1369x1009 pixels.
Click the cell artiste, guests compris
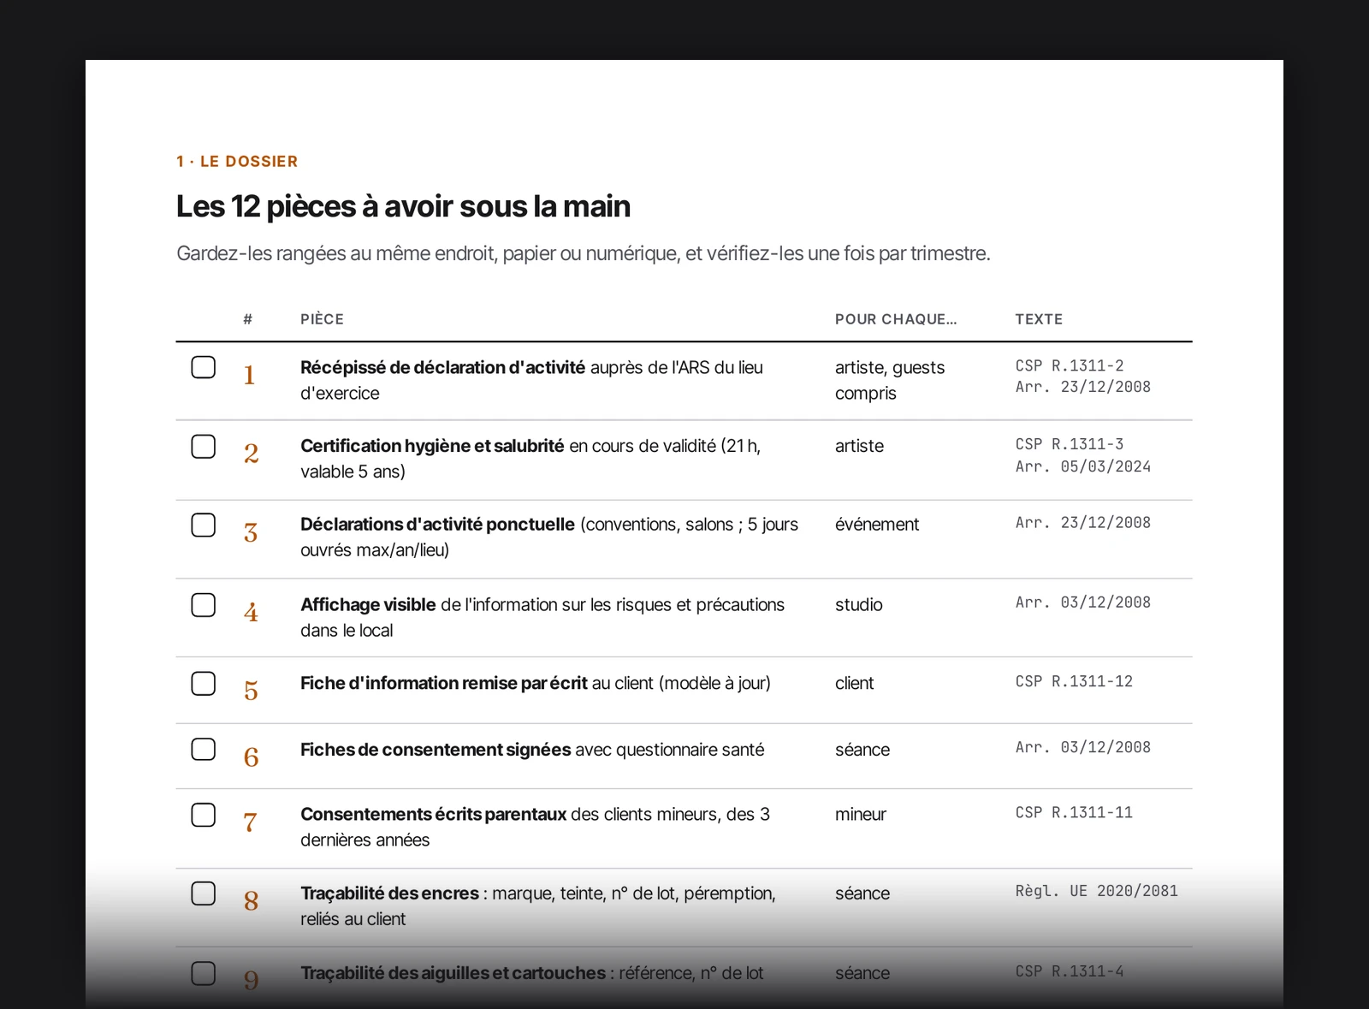[890, 380]
